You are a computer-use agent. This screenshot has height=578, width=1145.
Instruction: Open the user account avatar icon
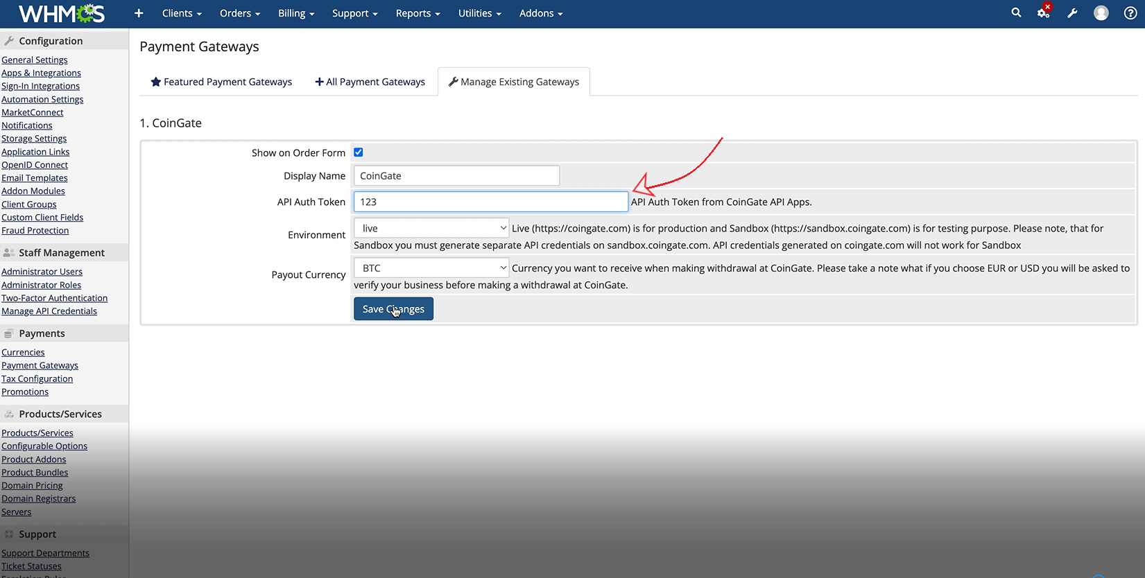tap(1101, 13)
